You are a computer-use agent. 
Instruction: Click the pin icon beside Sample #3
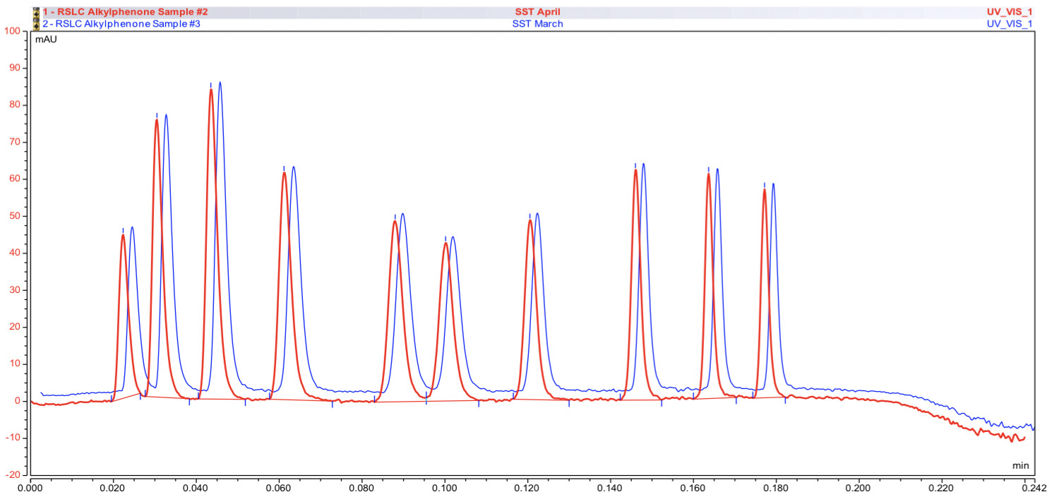pyautogui.click(x=36, y=24)
